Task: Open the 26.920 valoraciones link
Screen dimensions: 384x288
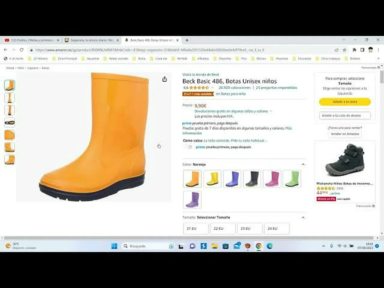Action: (235, 88)
